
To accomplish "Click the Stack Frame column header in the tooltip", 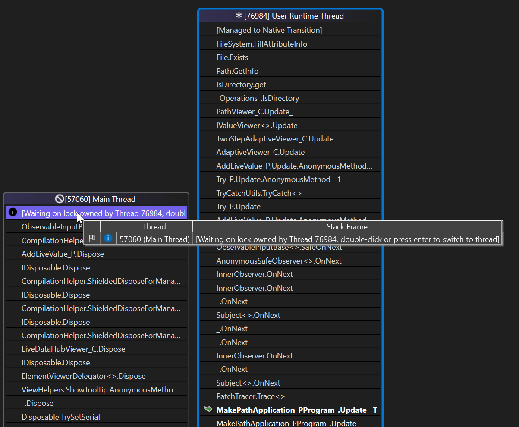I will [x=347, y=226].
